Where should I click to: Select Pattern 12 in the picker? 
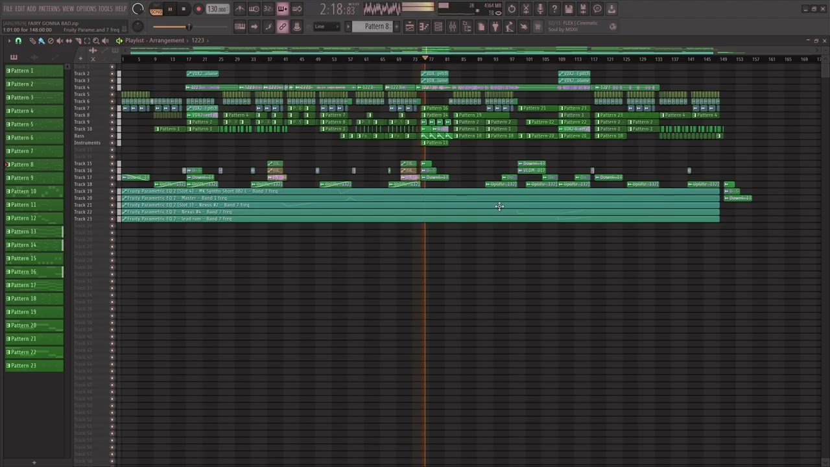click(34, 218)
